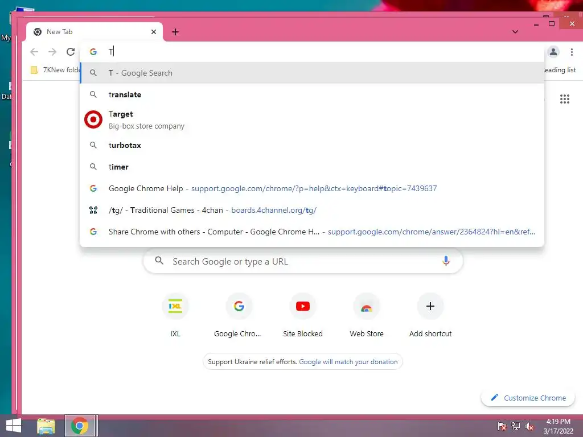Open the Chrome profile avatar menu
The width and height of the screenshot is (583, 437).
pos(553,52)
